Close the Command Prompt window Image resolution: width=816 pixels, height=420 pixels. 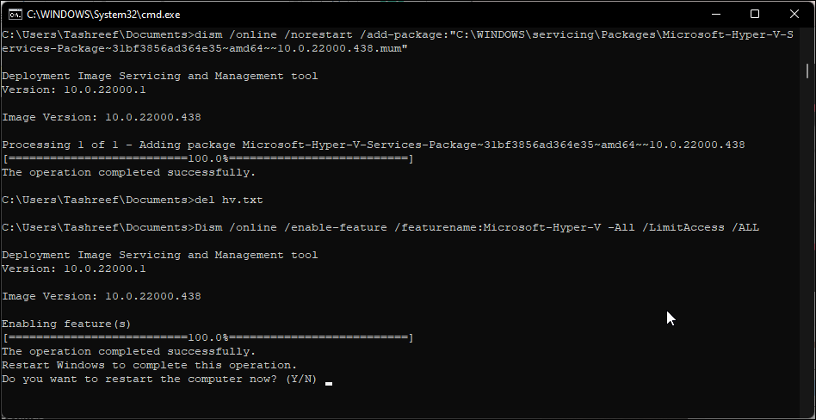794,14
